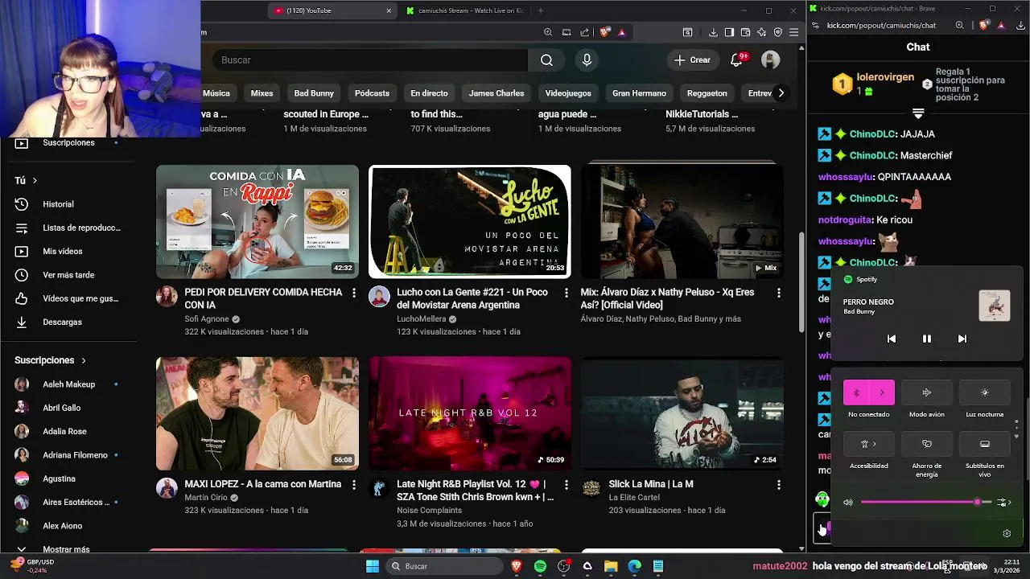Viewport: 1030px width, 579px height.
Task: Open sound output selector beside volume slider
Action: (1003, 503)
